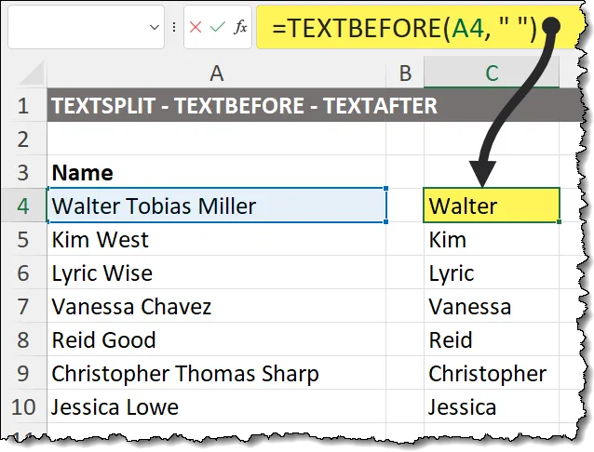Select row 10 header
Image resolution: width=594 pixels, height=452 pixels.
24,406
